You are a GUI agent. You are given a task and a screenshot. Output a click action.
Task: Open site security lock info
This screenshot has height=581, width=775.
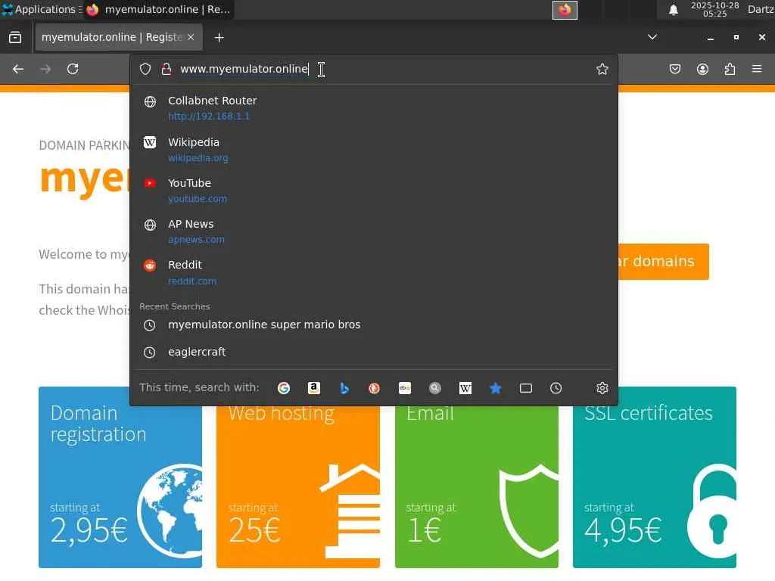(167, 69)
